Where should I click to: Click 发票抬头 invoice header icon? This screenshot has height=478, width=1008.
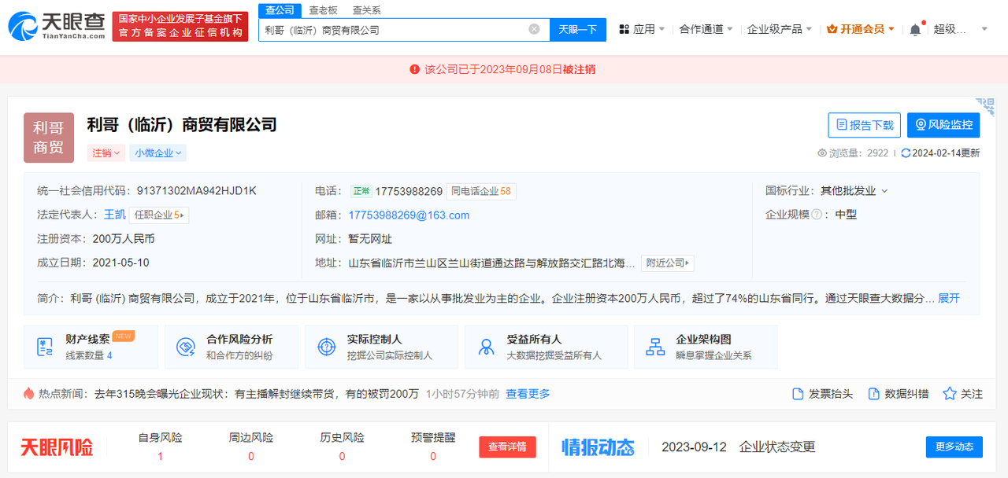pyautogui.click(x=797, y=394)
